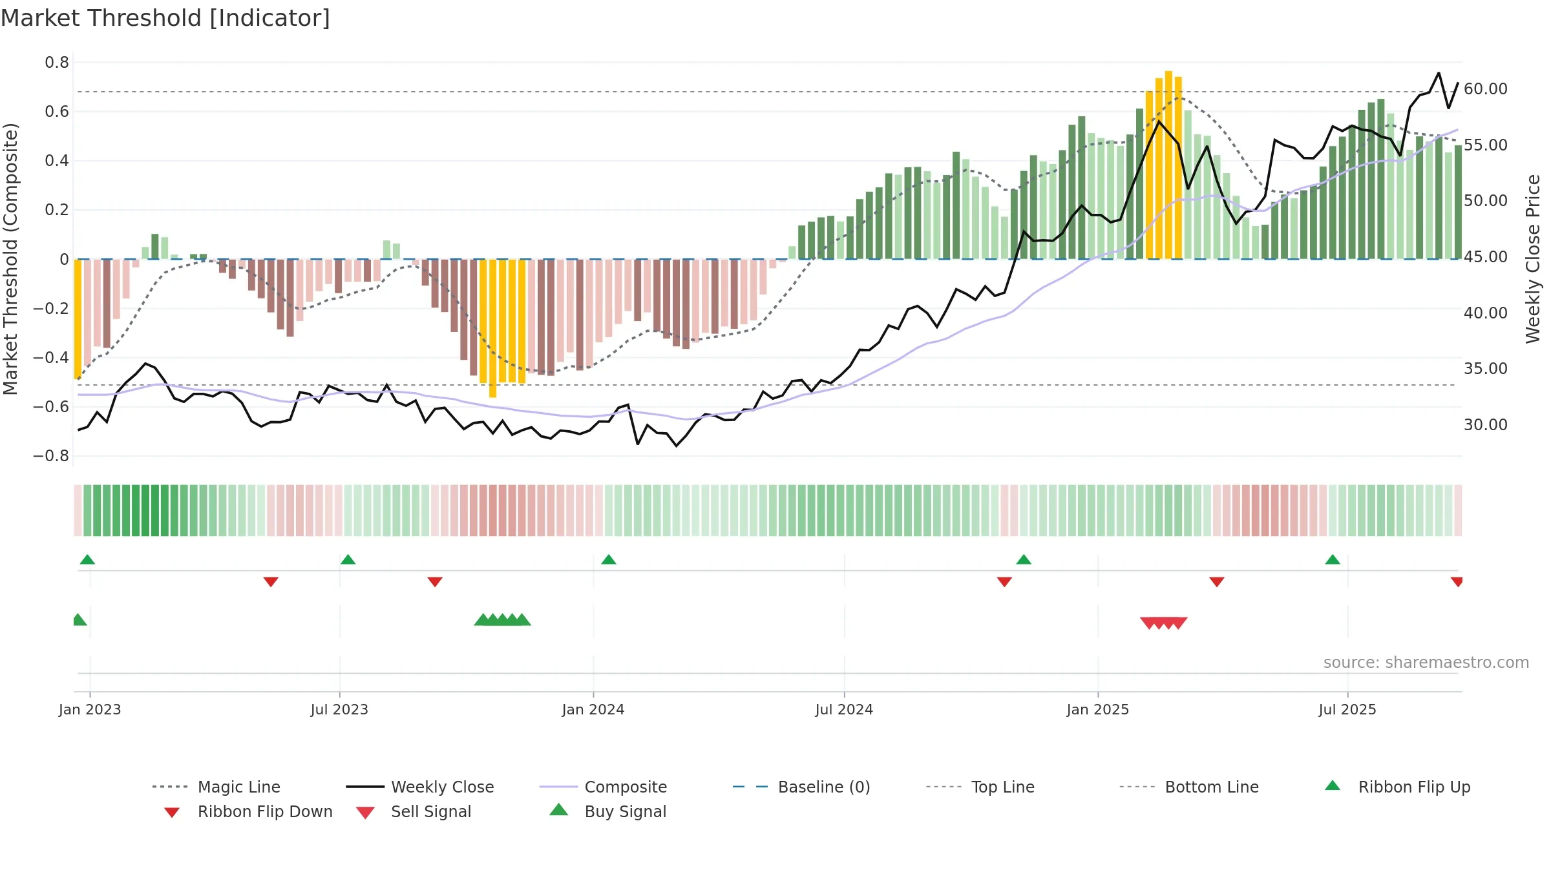
Task: Click the Ribbon Flip Up marker near Jul 2025
Action: click(1333, 559)
